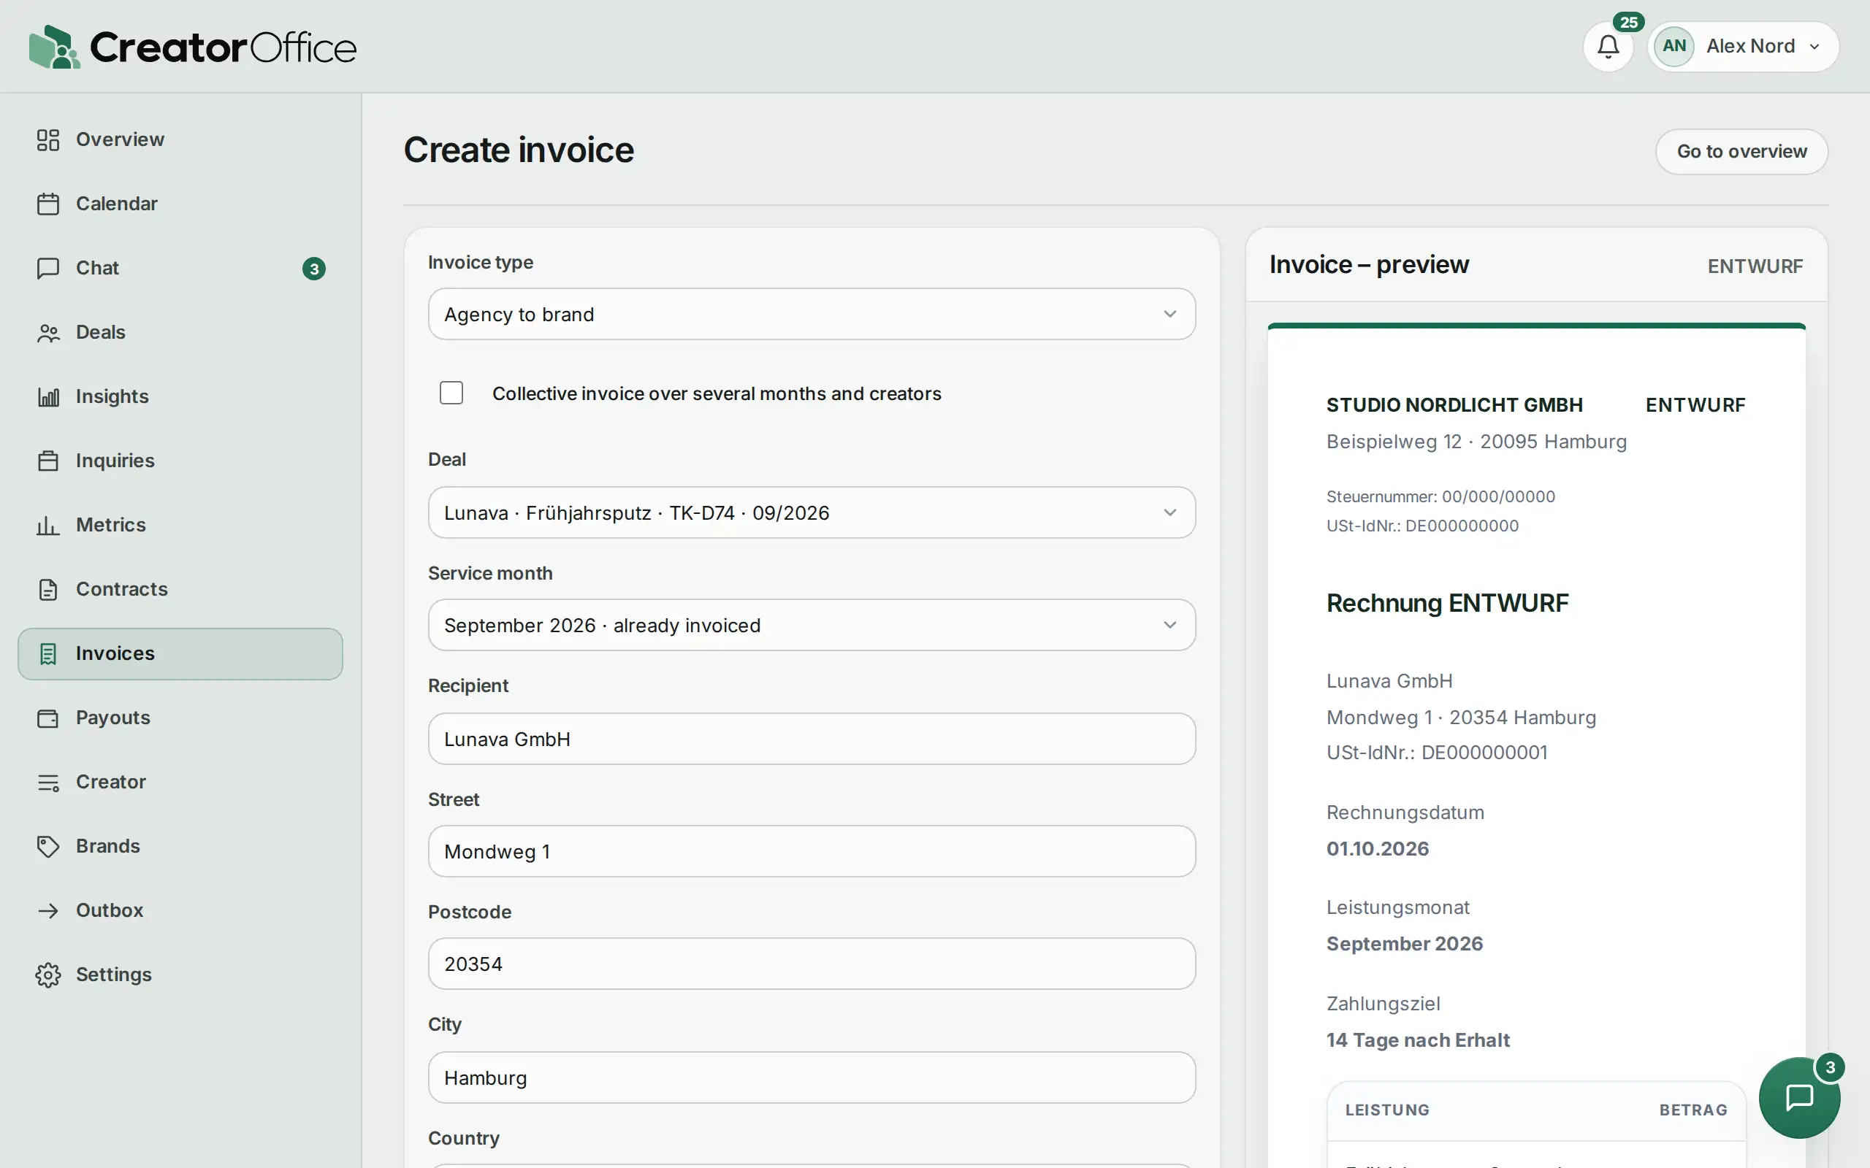
Task: Click the invoice date 01.10.2026 in preview
Action: click(x=1377, y=849)
